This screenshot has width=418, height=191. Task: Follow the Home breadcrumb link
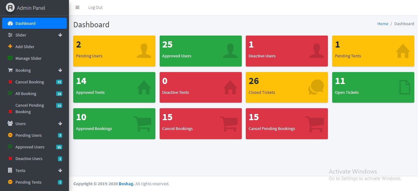382,24
